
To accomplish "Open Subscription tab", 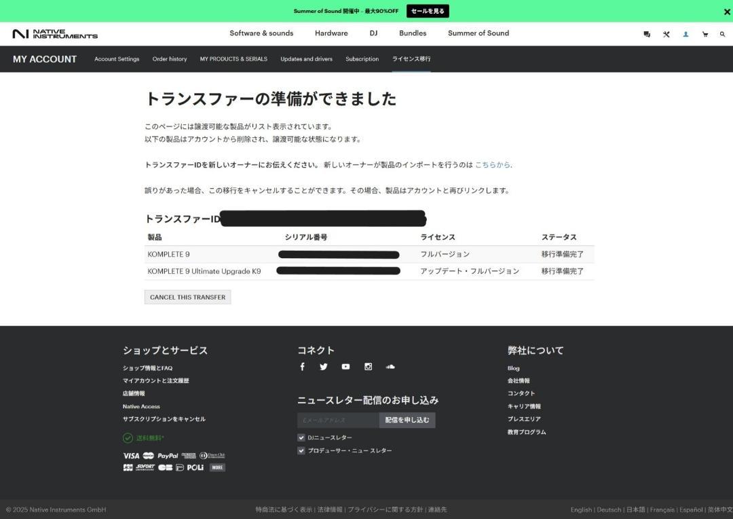I will pos(362,59).
